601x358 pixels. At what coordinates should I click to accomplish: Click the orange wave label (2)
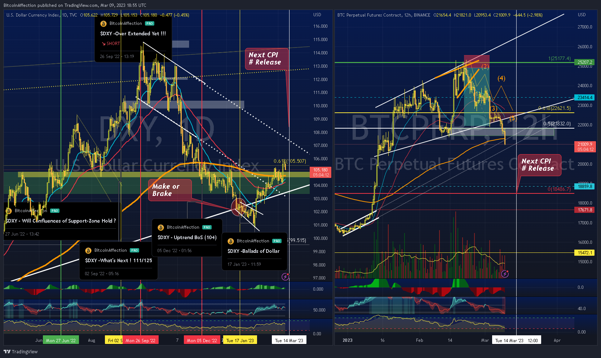pyautogui.click(x=485, y=66)
